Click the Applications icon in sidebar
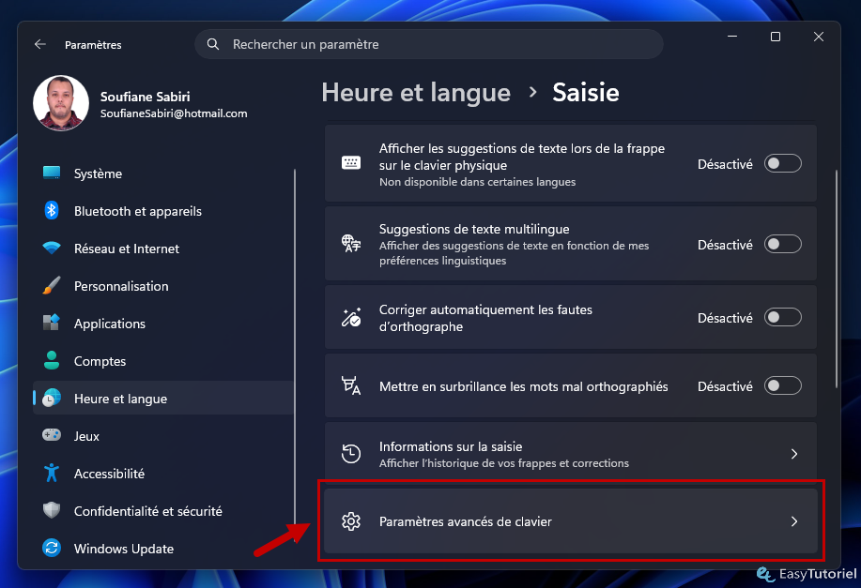 52,323
